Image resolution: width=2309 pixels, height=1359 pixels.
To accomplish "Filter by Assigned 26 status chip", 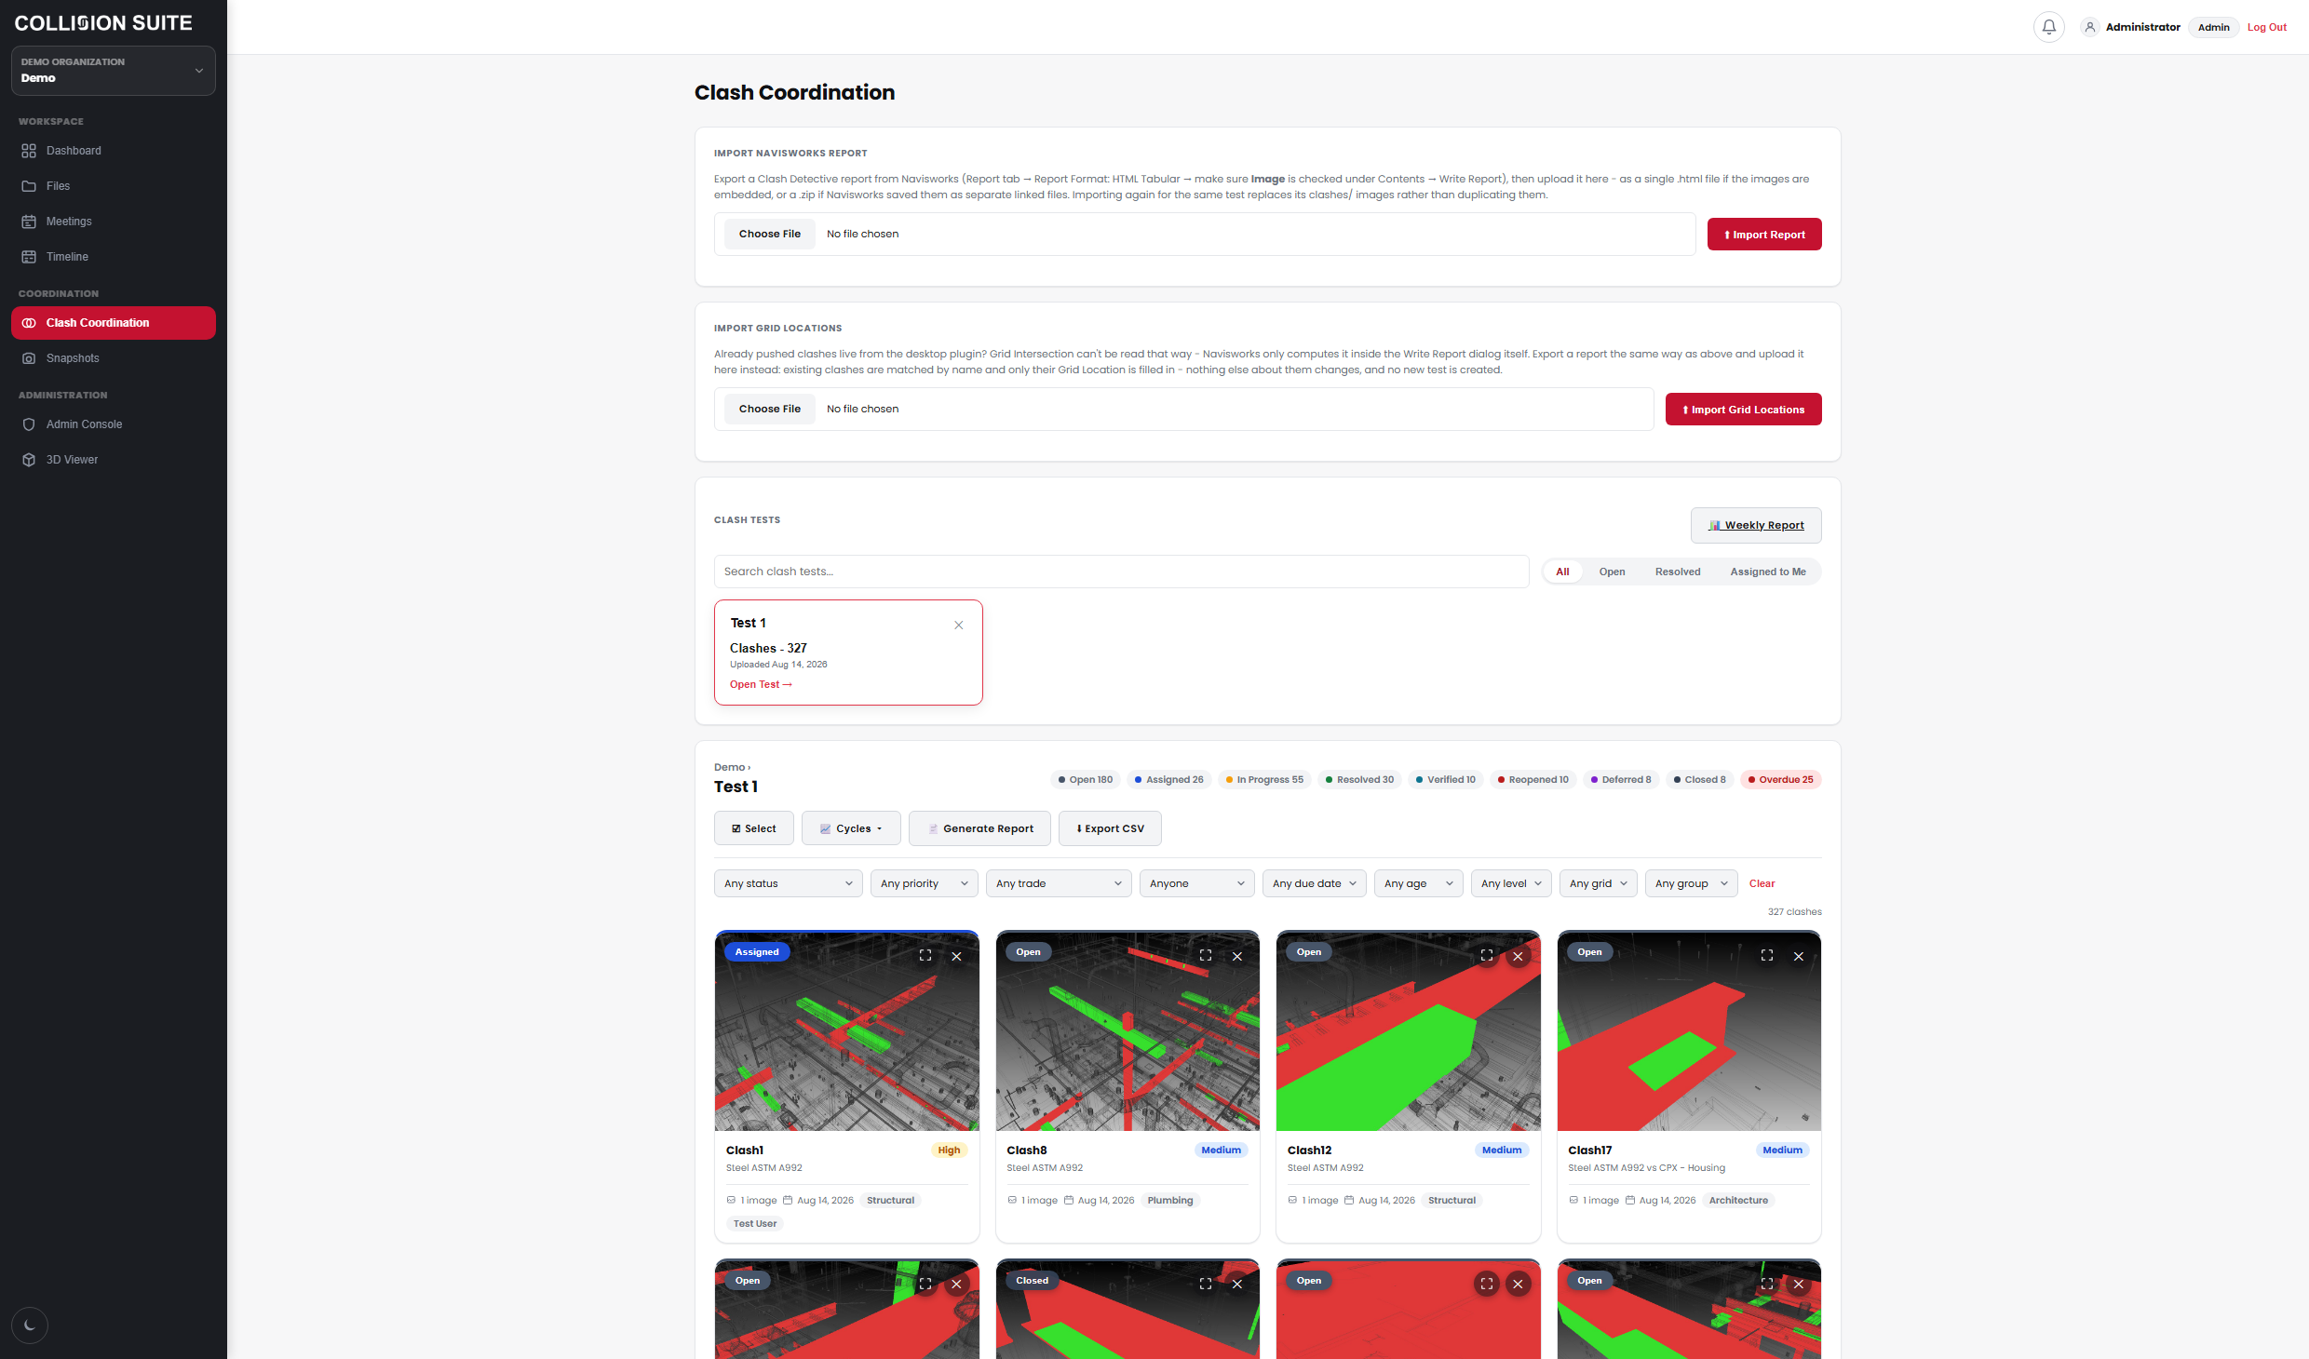I will (x=1168, y=780).
